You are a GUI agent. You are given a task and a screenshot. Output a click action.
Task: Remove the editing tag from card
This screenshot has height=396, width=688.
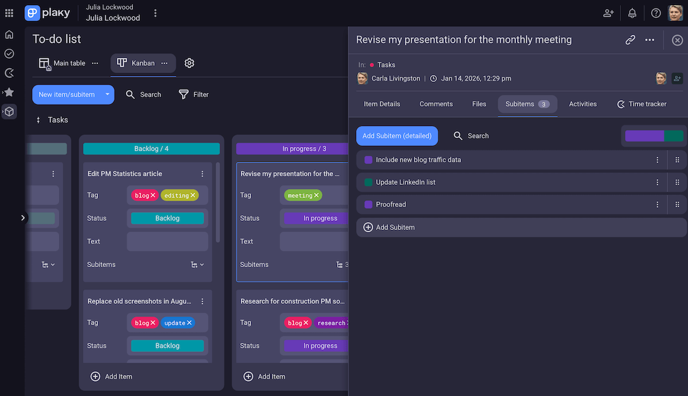(193, 196)
